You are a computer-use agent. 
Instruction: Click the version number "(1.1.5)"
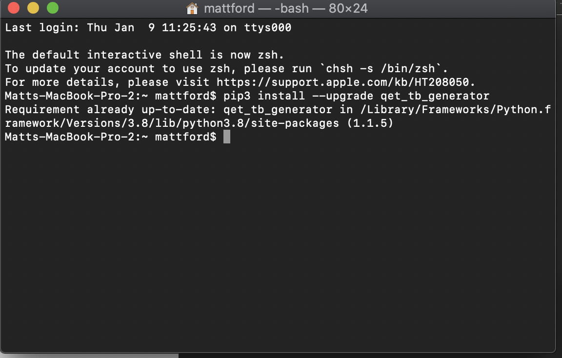[370, 123]
